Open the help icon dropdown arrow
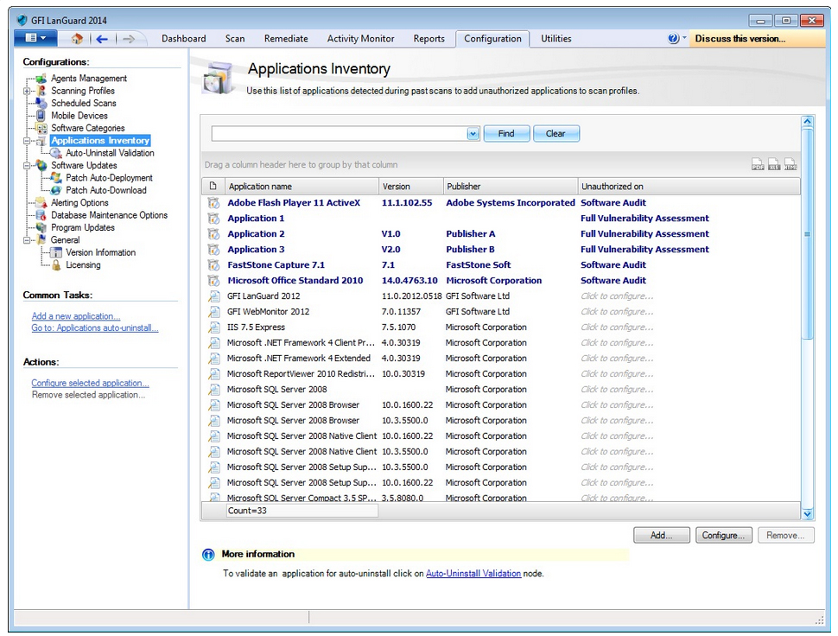Viewport: 838px width, 636px height. pyautogui.click(x=684, y=38)
